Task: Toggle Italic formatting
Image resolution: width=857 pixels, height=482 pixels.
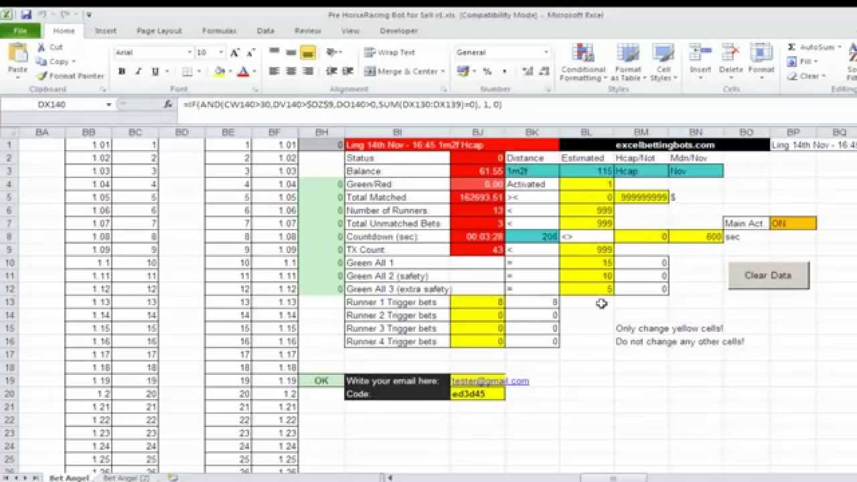Action: tap(139, 72)
